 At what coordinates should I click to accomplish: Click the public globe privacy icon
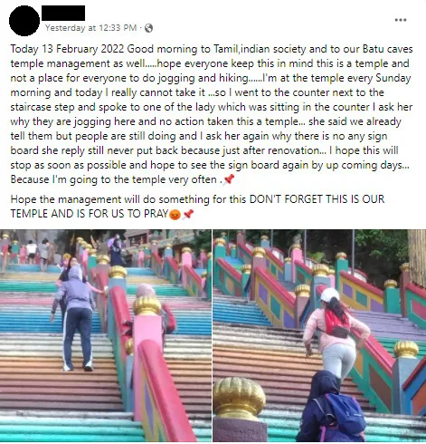coord(148,28)
